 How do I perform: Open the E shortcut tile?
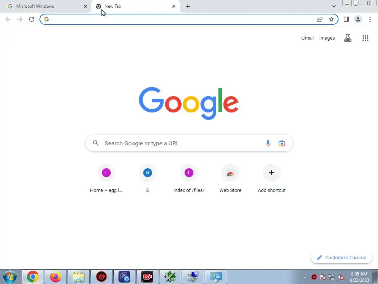point(148,179)
